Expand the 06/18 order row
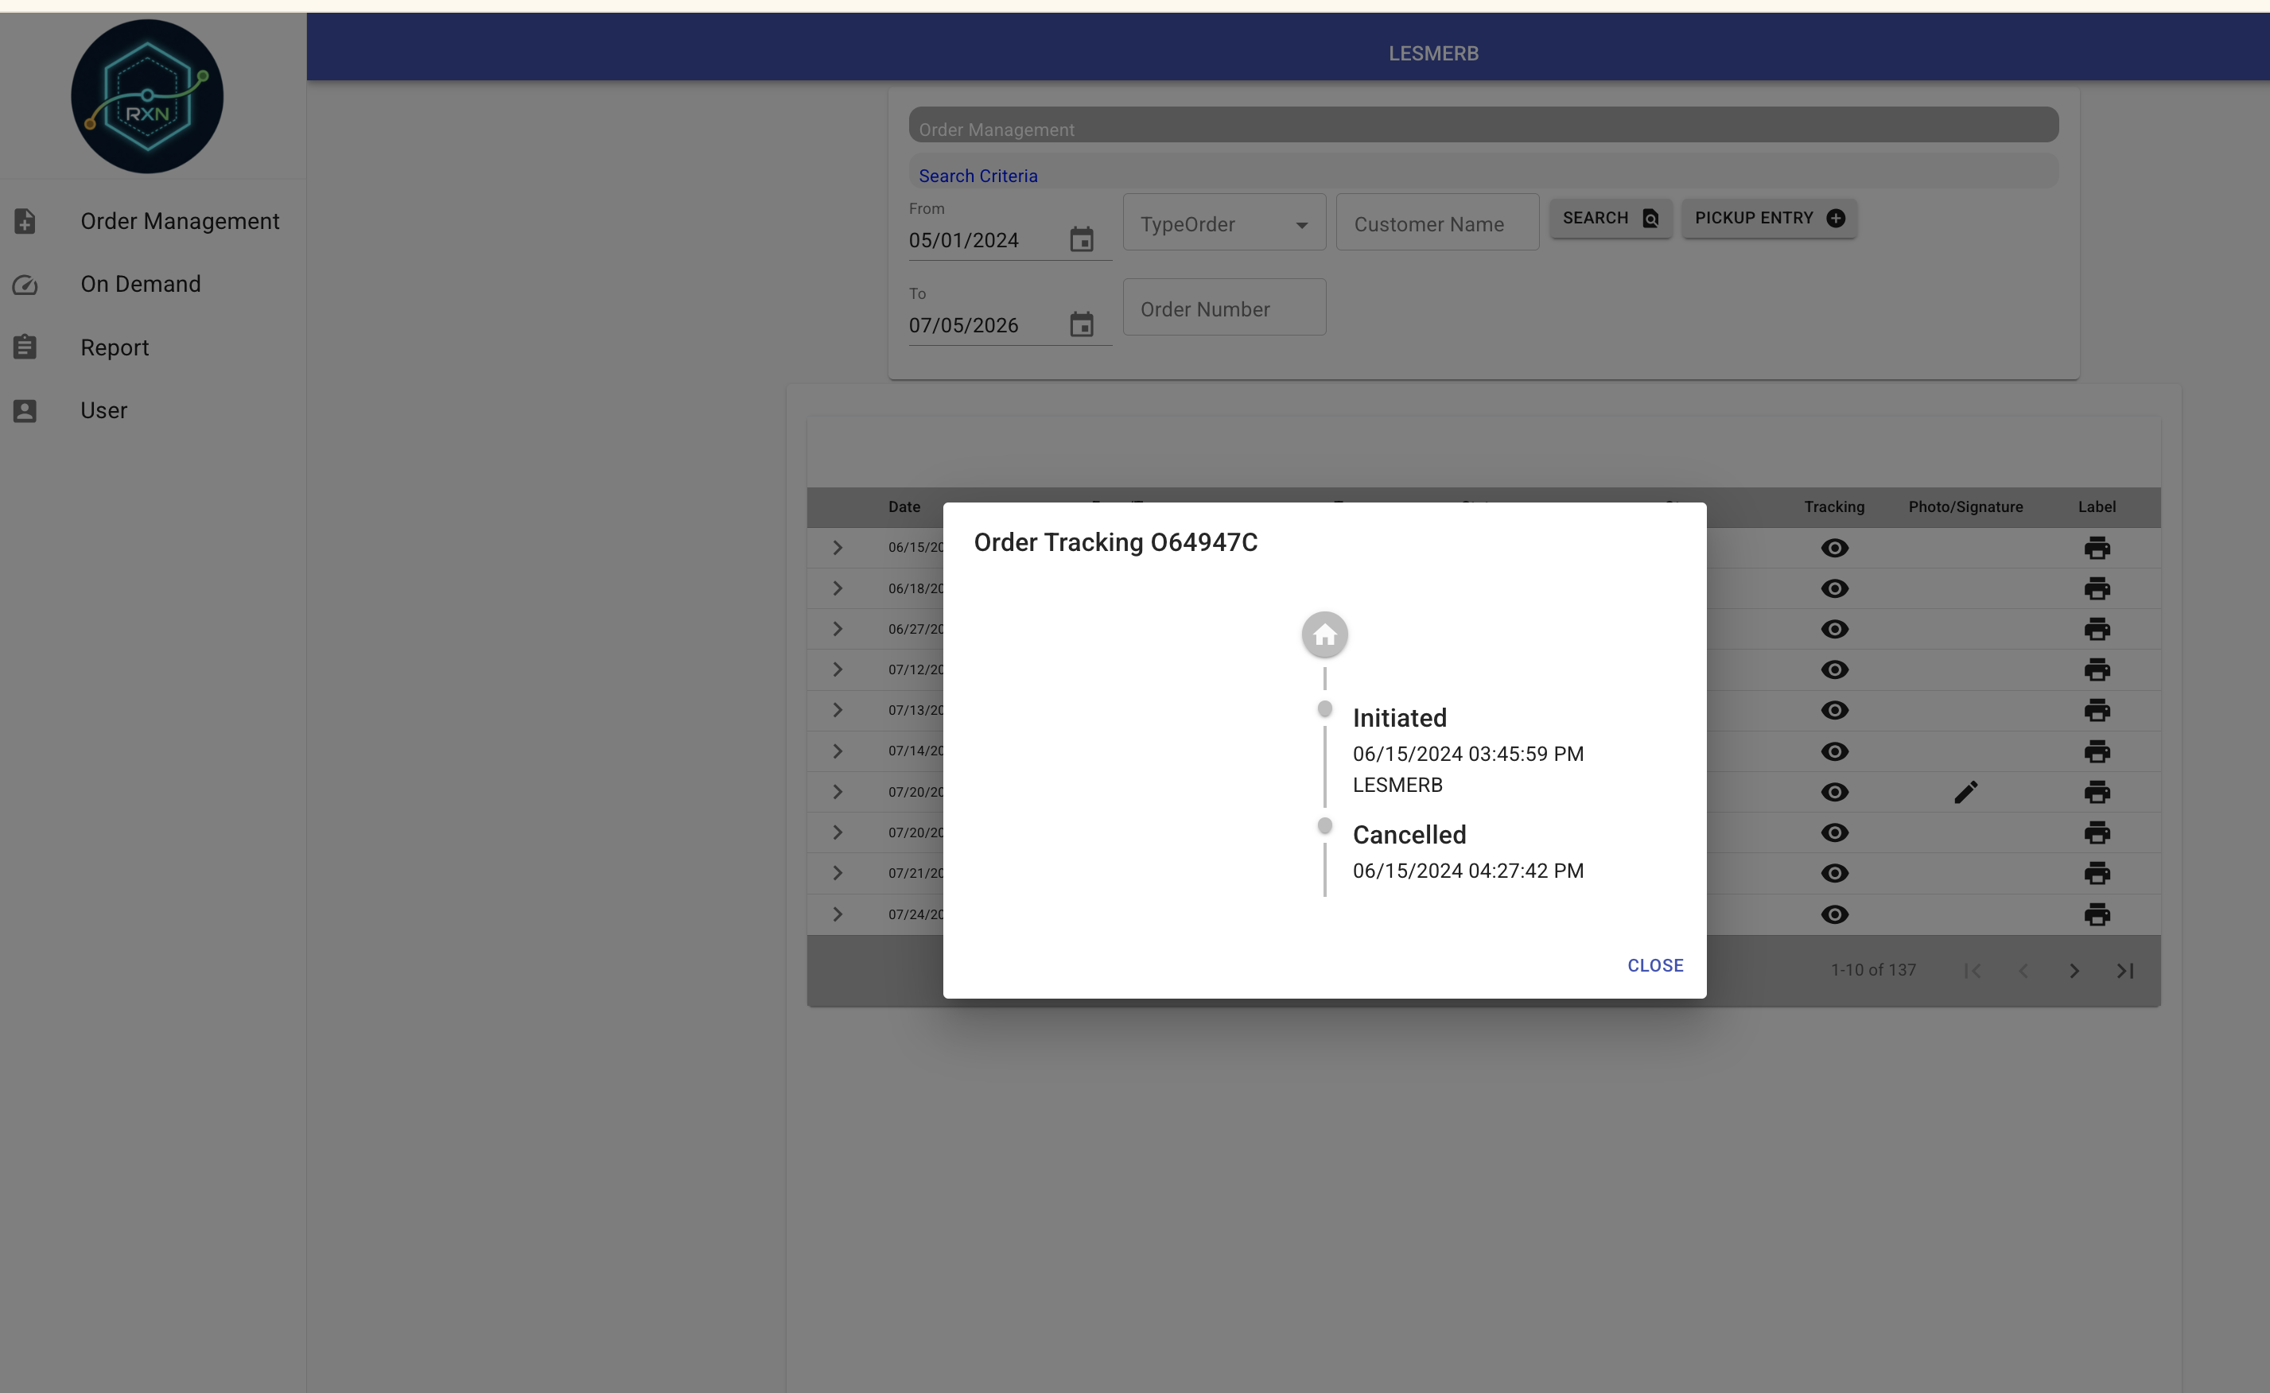This screenshot has width=2270, height=1393. click(837, 588)
